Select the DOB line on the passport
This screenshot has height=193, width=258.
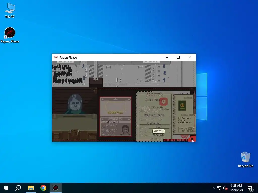[x=109, y=125]
